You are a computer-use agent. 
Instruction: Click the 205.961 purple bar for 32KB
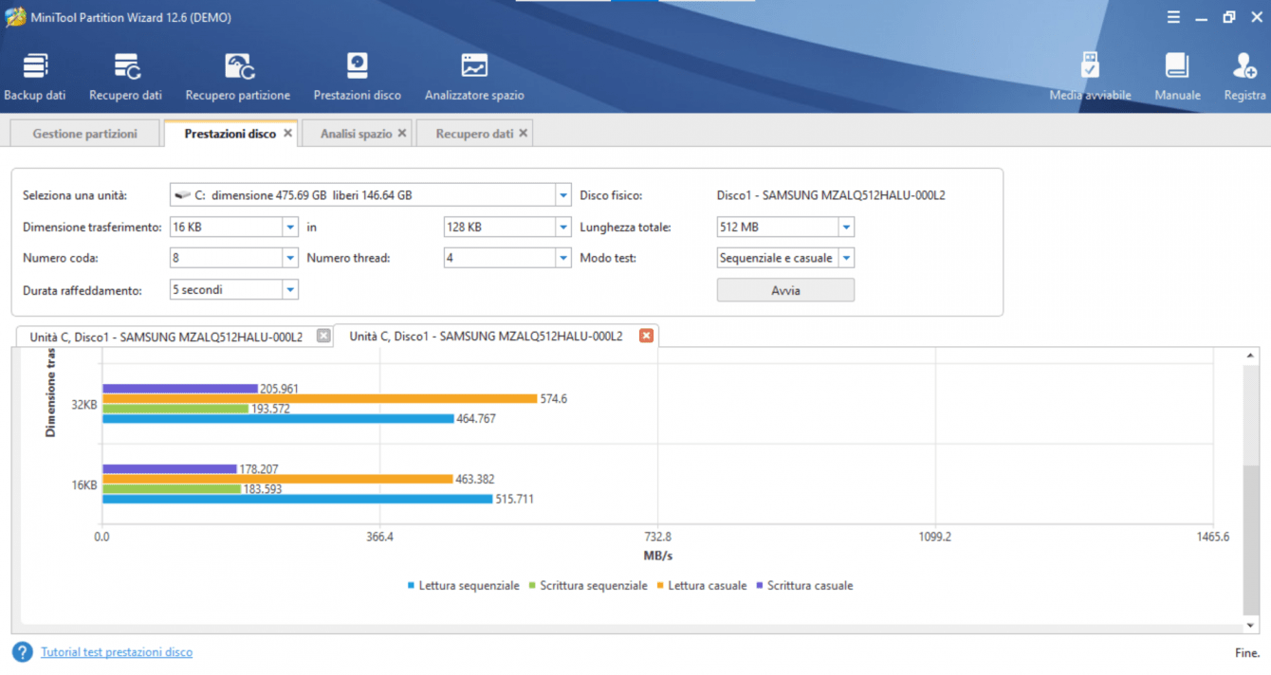180,389
